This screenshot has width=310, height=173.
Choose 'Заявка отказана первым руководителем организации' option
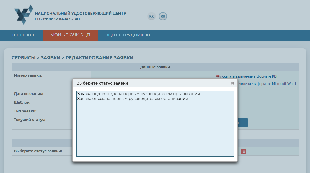pos(132,99)
